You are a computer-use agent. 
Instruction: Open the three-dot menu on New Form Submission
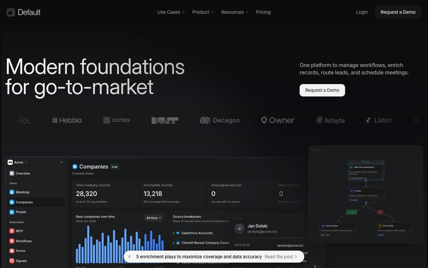click(x=381, y=167)
